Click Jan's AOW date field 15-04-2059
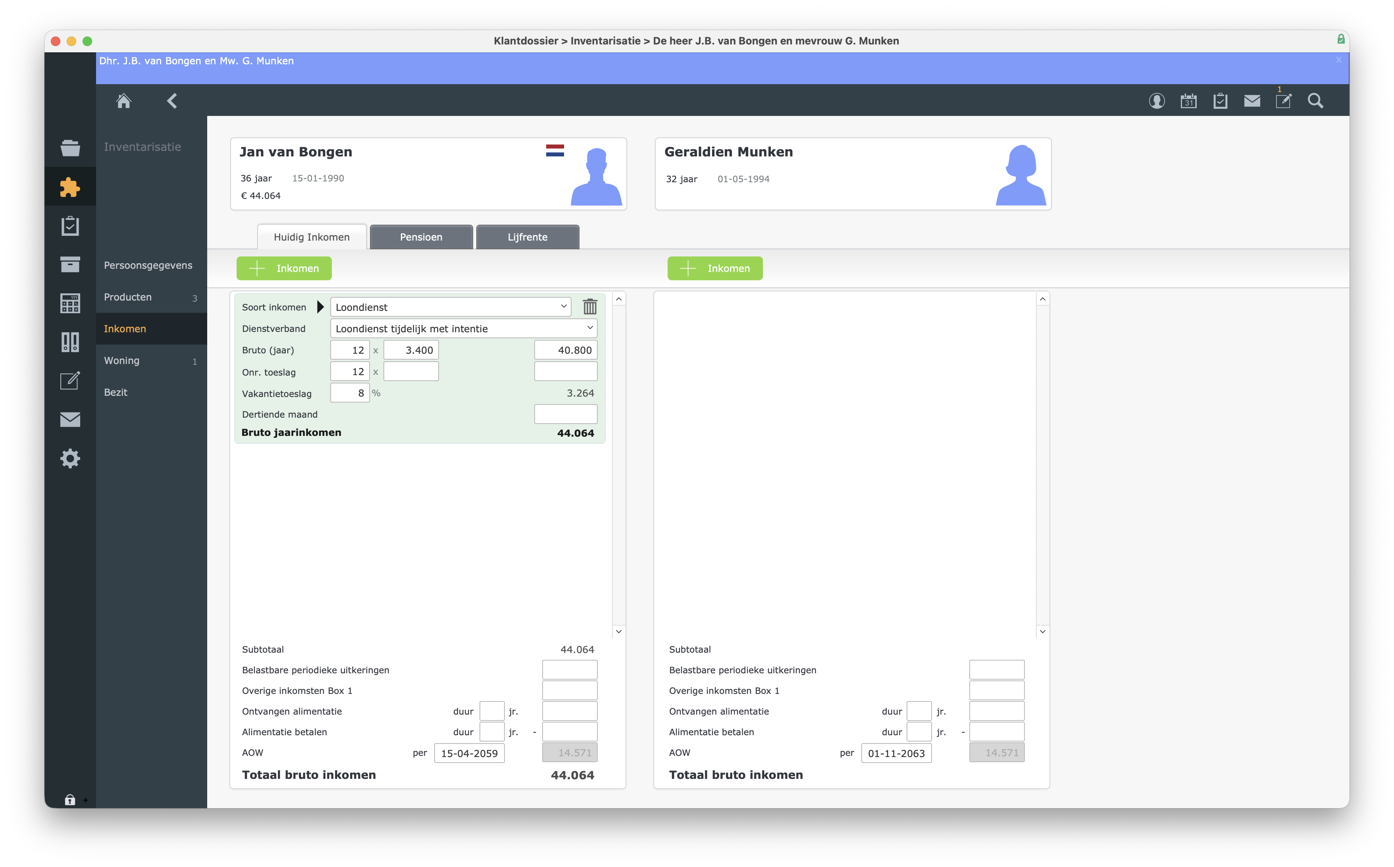Viewport: 1394px width, 867px height. (x=470, y=753)
